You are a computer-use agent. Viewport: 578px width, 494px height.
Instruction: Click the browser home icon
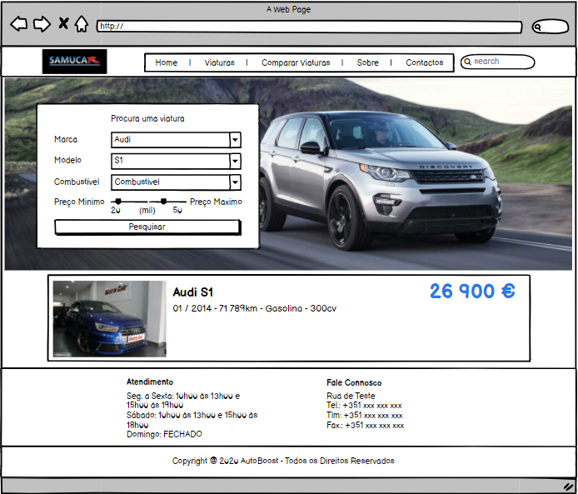pos(81,24)
